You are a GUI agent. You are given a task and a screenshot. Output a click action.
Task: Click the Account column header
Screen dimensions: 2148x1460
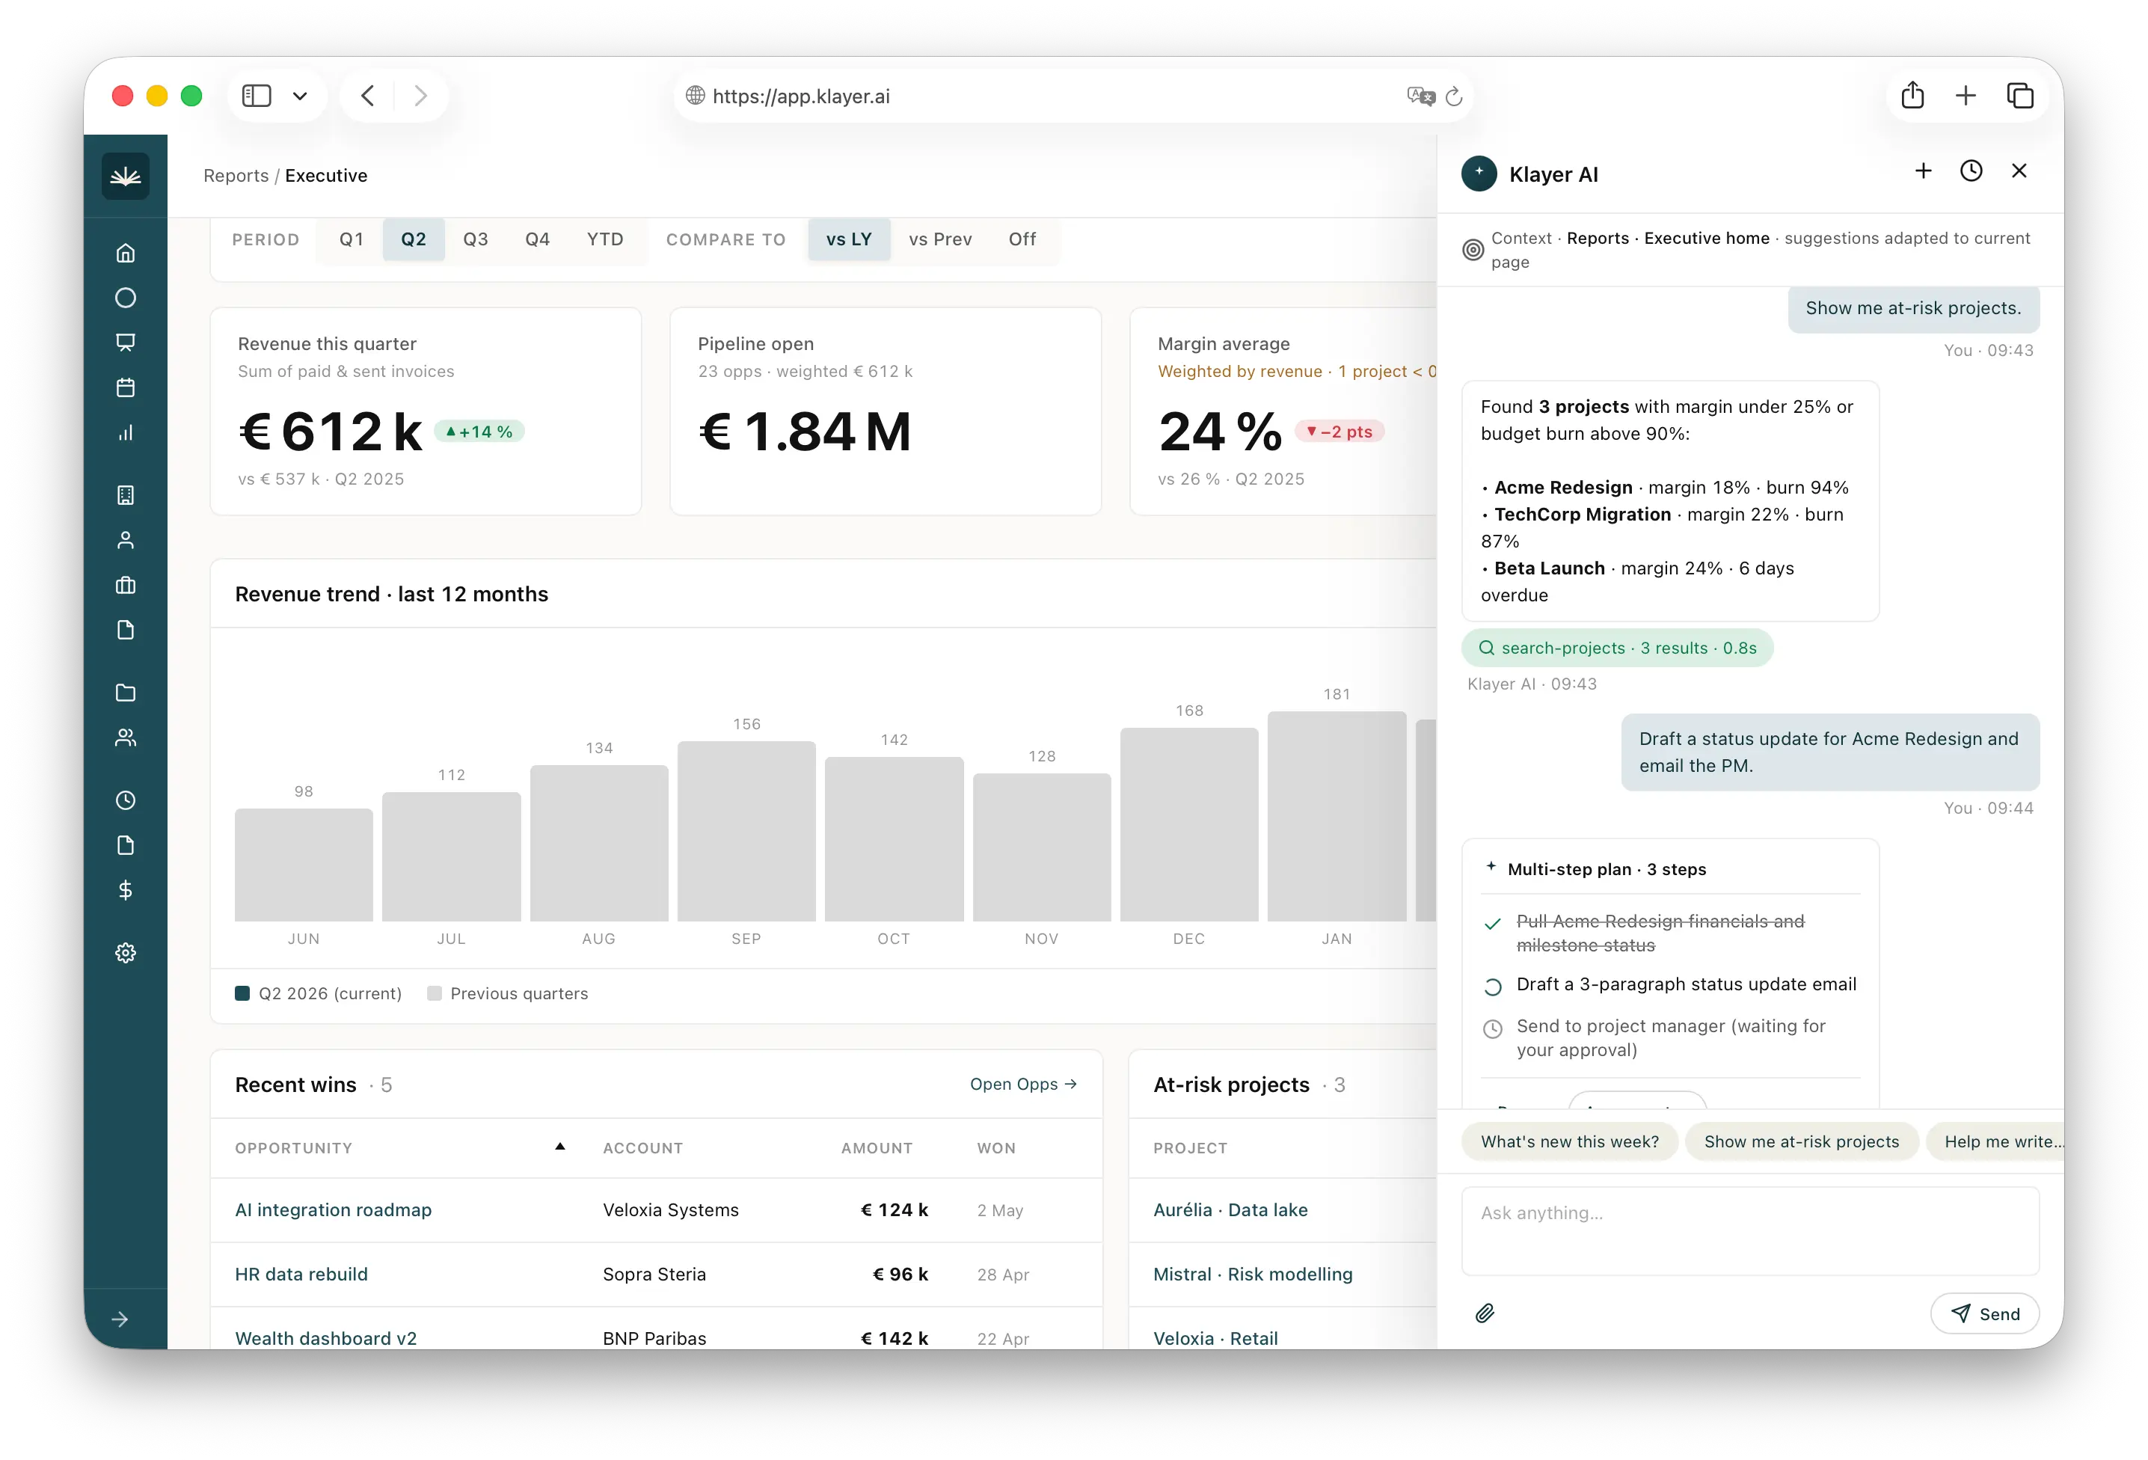(x=642, y=1147)
